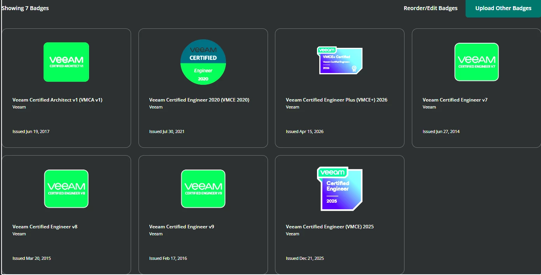Click 'Issued Feb 17, 2016' date text
Viewport: 541px width, 275px height.
click(x=168, y=258)
